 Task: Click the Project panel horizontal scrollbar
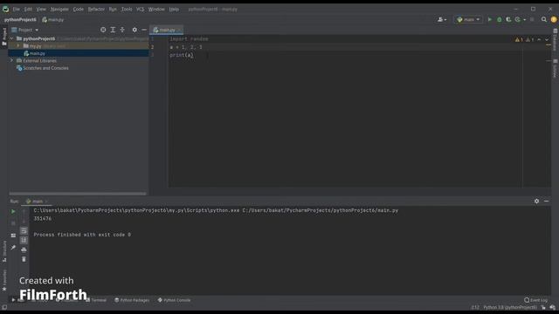click(x=78, y=194)
